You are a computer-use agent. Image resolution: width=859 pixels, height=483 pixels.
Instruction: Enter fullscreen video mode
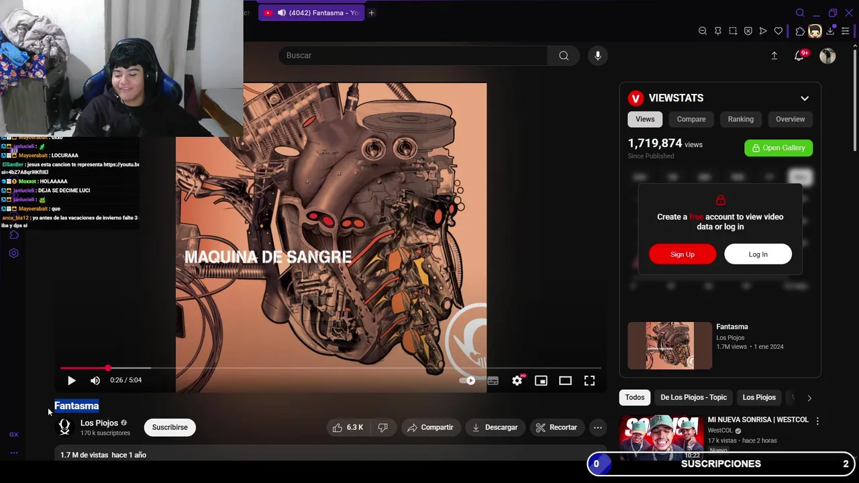(x=589, y=380)
